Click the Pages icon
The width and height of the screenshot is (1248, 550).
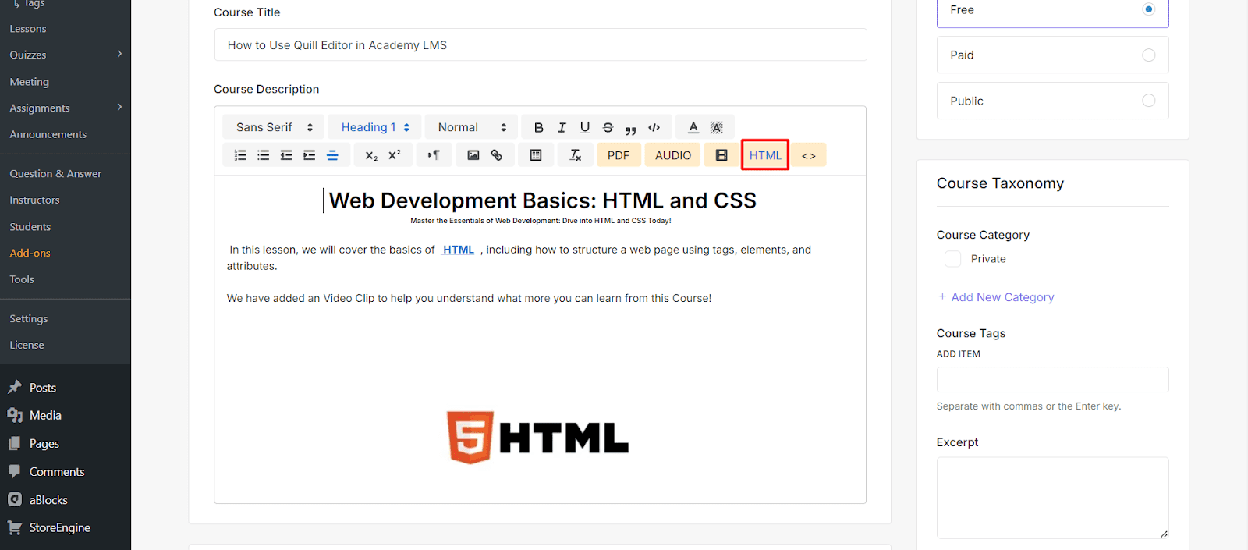click(x=15, y=443)
